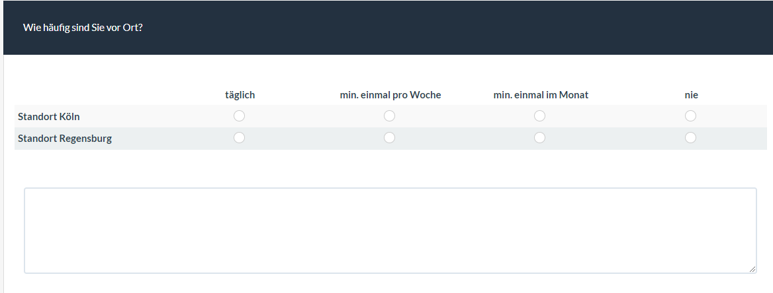Grab the text area resize handle
The width and height of the screenshot is (773, 293).
point(752,269)
